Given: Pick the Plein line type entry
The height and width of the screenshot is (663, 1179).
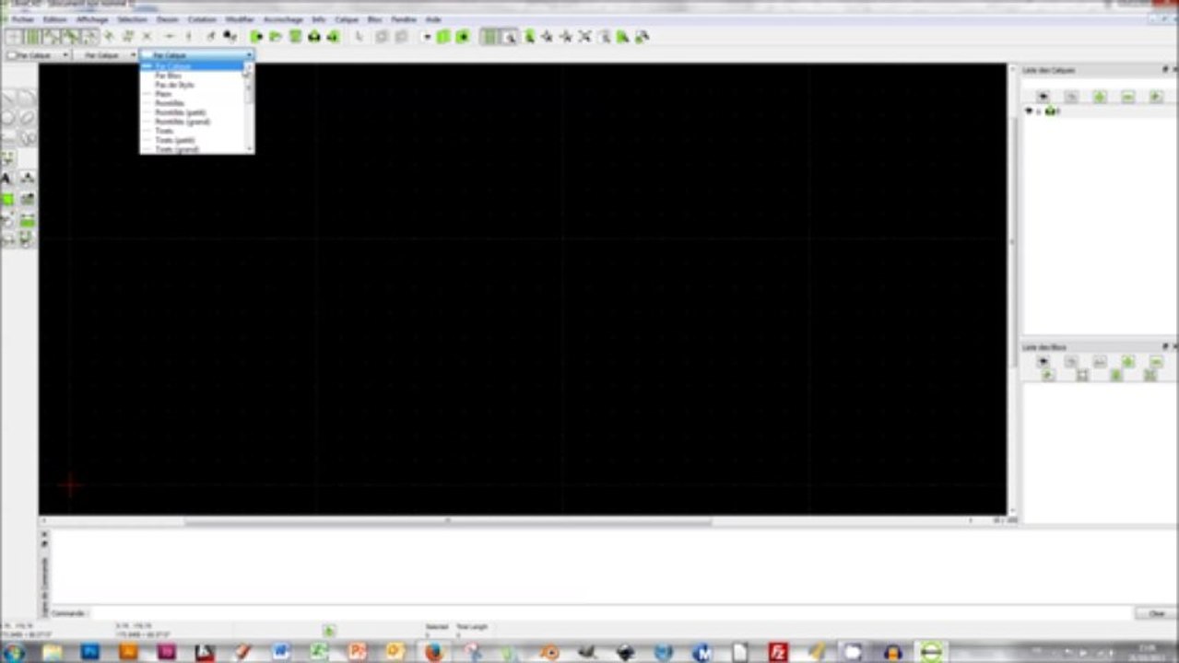Looking at the screenshot, I should 192,94.
